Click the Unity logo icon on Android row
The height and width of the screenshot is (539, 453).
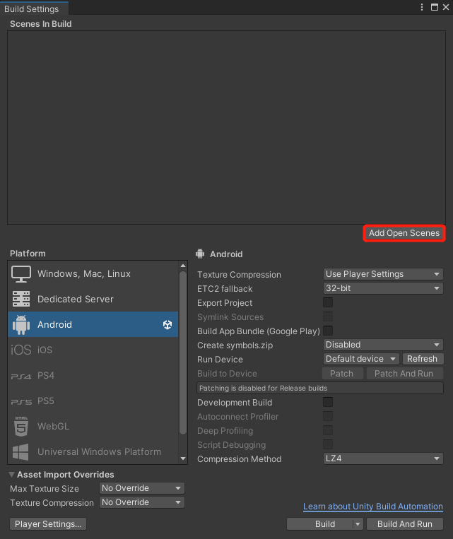coord(167,324)
